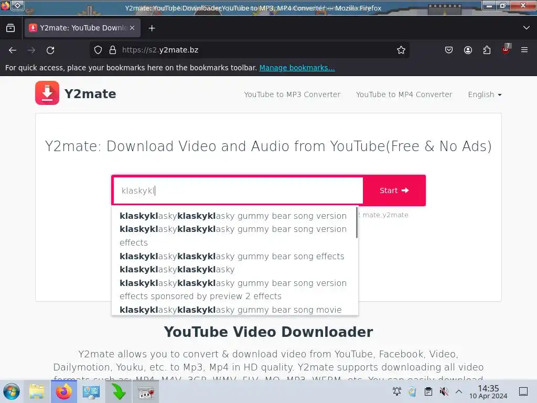Open the clock showing 14:35
Viewport: 537px width, 403px height.
click(488, 391)
